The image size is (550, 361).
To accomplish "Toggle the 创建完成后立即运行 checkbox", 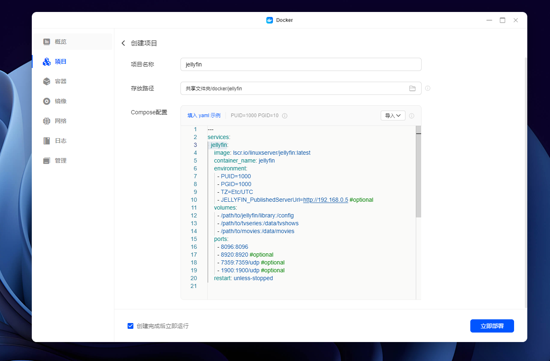I will coord(130,326).
